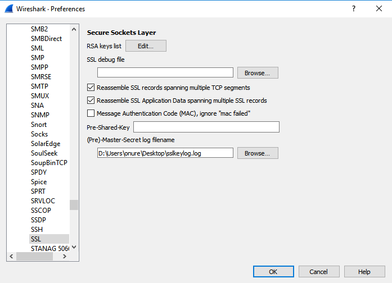Select SMTP protocol
This screenshot has width=392, height=283.
pyautogui.click(x=39, y=86)
